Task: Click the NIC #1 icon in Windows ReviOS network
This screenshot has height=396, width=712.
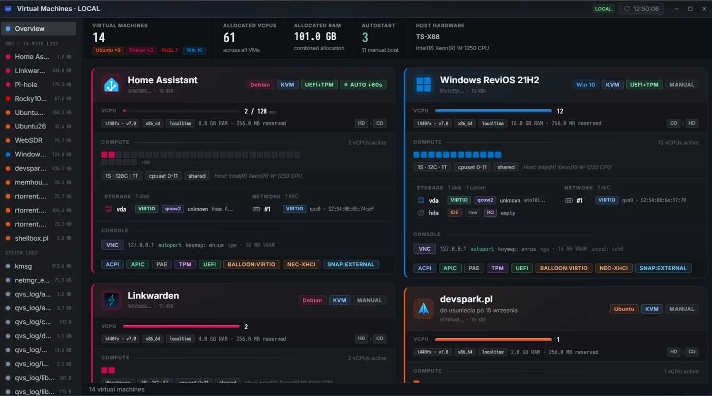Action: point(569,201)
